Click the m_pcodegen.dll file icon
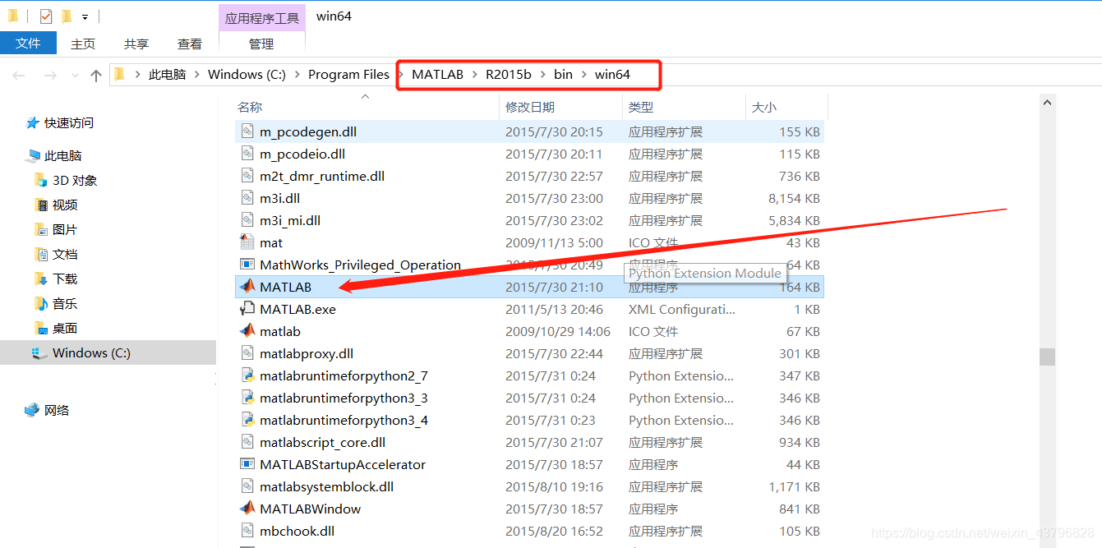Image resolution: width=1102 pixels, height=548 pixels. [x=247, y=131]
